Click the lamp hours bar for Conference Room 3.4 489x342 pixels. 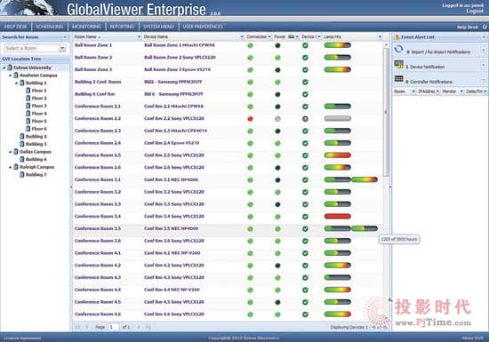click(x=338, y=216)
